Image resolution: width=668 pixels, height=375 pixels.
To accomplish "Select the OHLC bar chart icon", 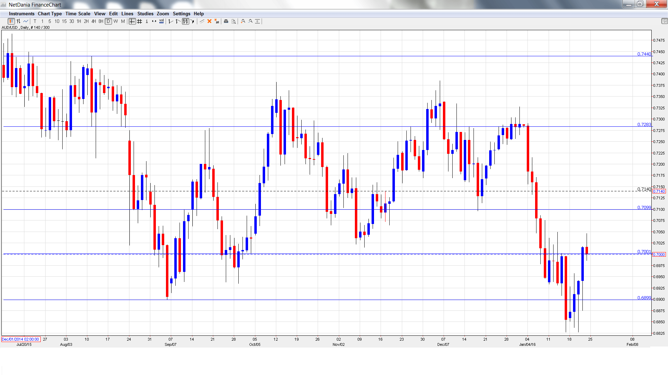I will (18, 21).
